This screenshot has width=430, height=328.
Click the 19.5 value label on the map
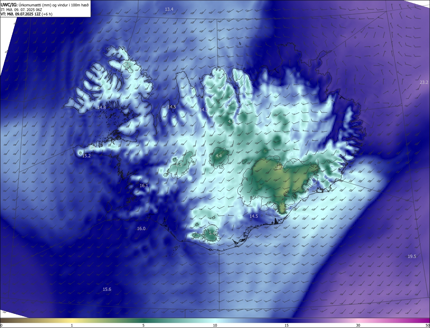(x=412, y=256)
